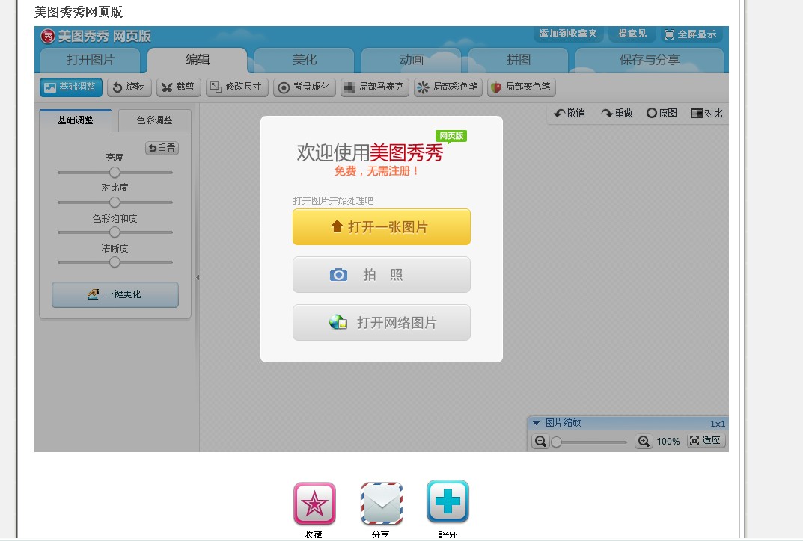Image resolution: width=803 pixels, height=541 pixels.
Task: Select the 基础调整 toolbar button
Action: 71,87
